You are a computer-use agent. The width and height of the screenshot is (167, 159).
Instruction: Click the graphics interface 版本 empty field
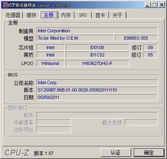click(x=97, y=115)
